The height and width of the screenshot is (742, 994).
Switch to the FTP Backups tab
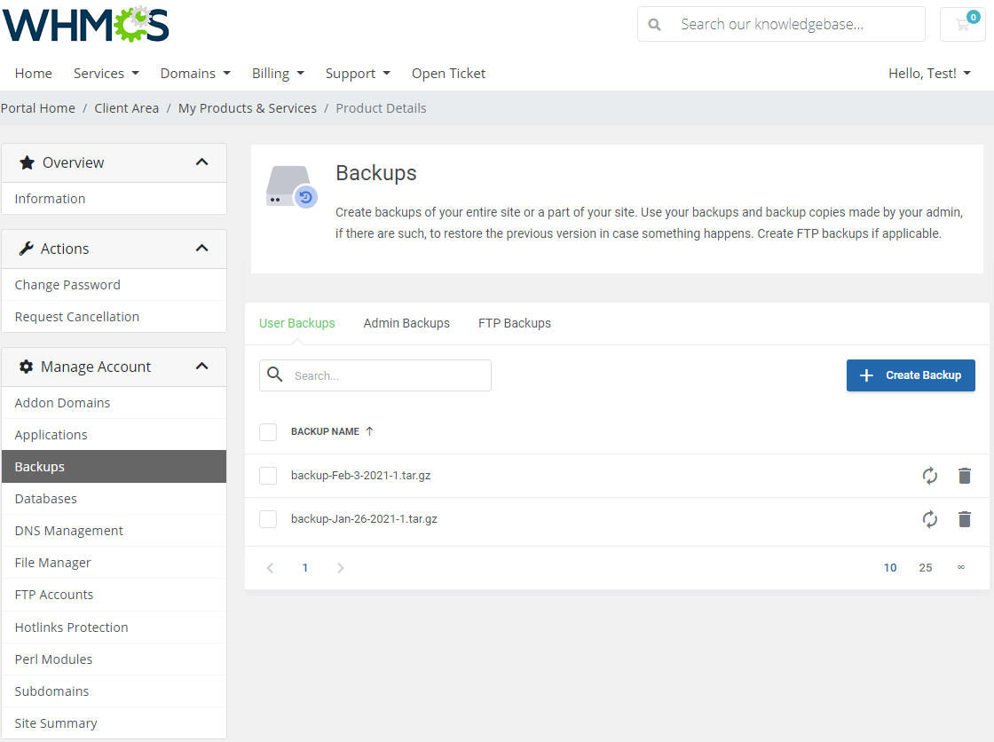pyautogui.click(x=514, y=323)
